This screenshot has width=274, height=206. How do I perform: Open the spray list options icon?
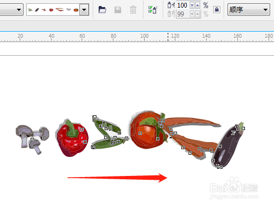tap(153, 10)
